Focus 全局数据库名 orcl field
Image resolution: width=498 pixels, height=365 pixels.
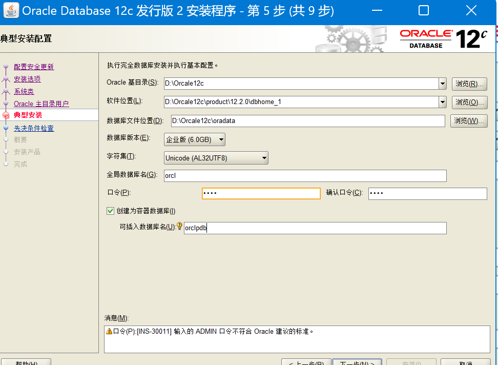[305, 176]
